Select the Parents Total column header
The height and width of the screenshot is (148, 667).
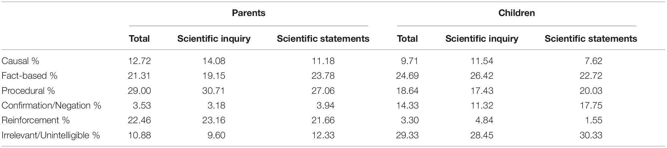click(139, 39)
